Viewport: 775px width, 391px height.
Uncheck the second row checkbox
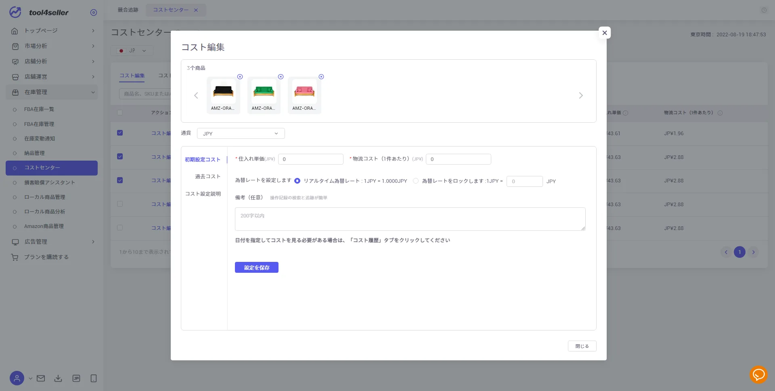click(120, 157)
